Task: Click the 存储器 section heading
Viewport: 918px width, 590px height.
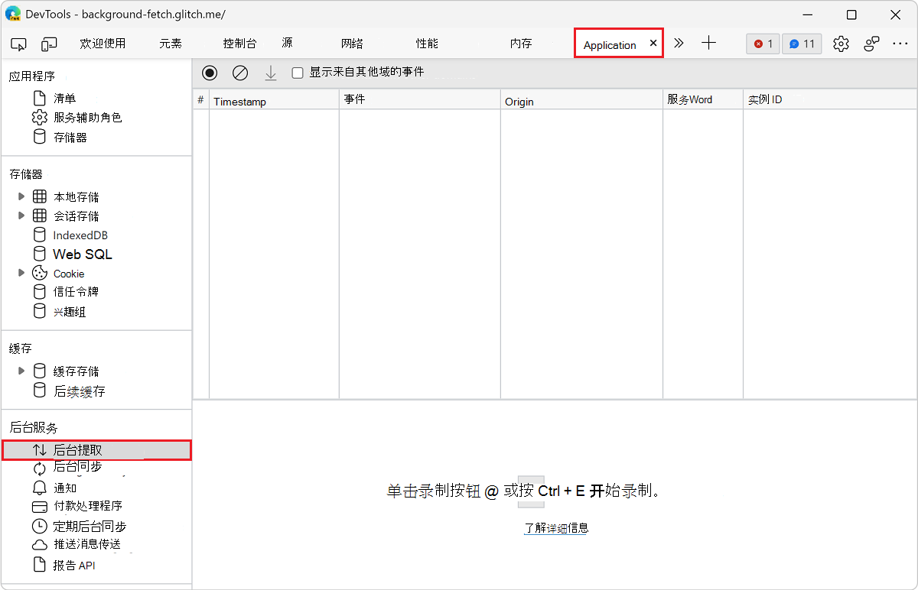Action: 26,174
